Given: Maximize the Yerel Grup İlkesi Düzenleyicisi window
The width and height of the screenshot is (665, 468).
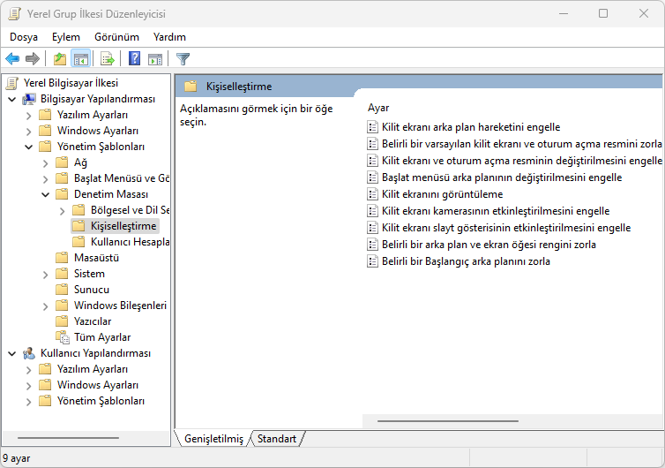Looking at the screenshot, I should pos(603,13).
